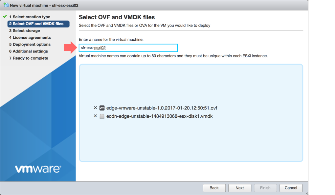
Task: Click the resize grip at the dialog corner
Action: [306, 193]
